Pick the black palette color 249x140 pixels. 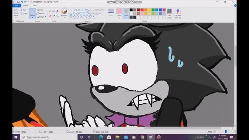coord(131,10)
